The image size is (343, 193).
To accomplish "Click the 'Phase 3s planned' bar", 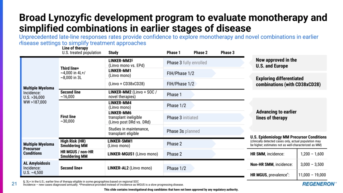I will pos(204,131).
